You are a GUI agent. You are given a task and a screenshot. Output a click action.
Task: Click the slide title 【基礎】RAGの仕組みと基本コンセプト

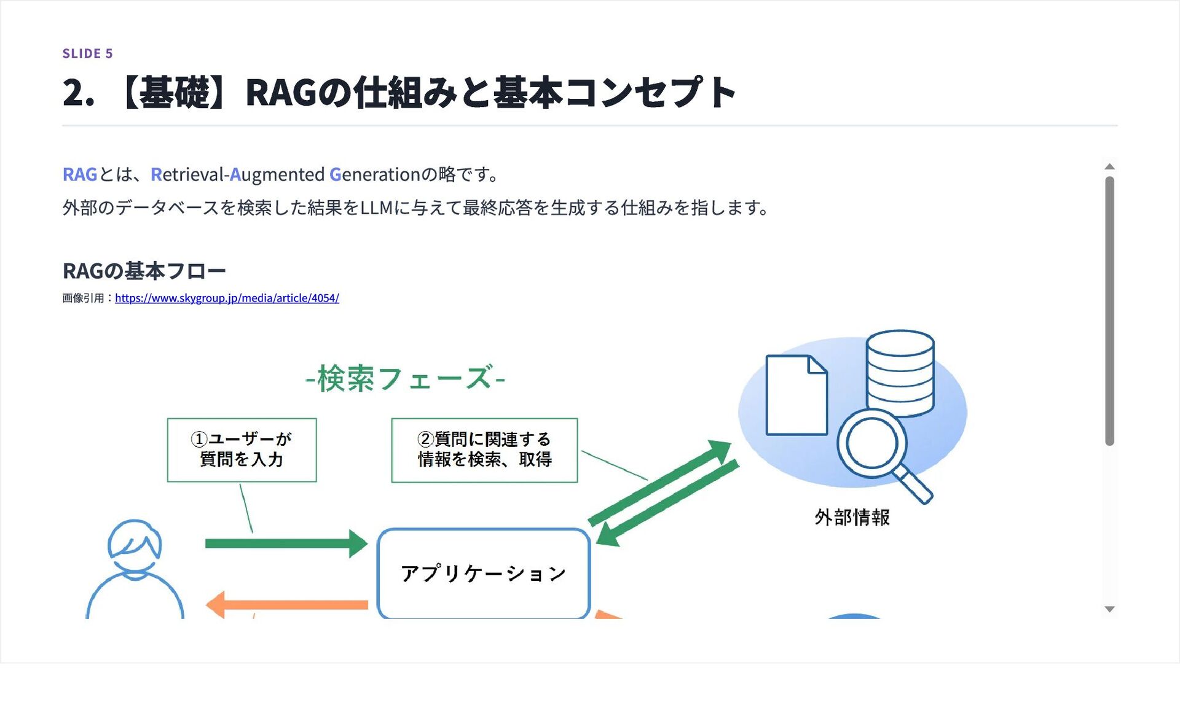click(x=399, y=93)
